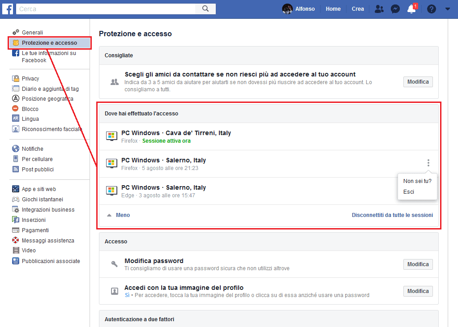Open the friend requests icon

tap(379, 9)
